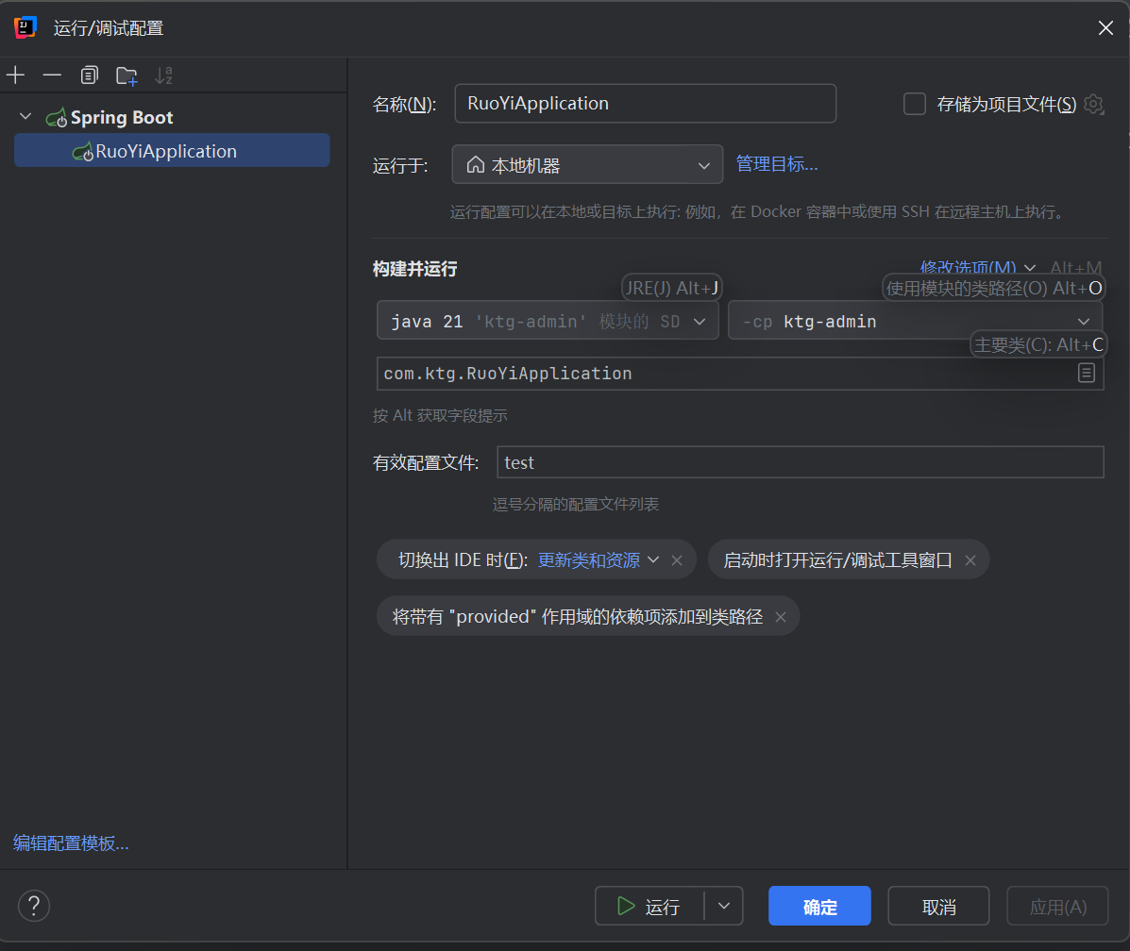Viewport: 1130px width, 951px height.
Task: Enable Store as project file checkbox
Action: [915, 104]
